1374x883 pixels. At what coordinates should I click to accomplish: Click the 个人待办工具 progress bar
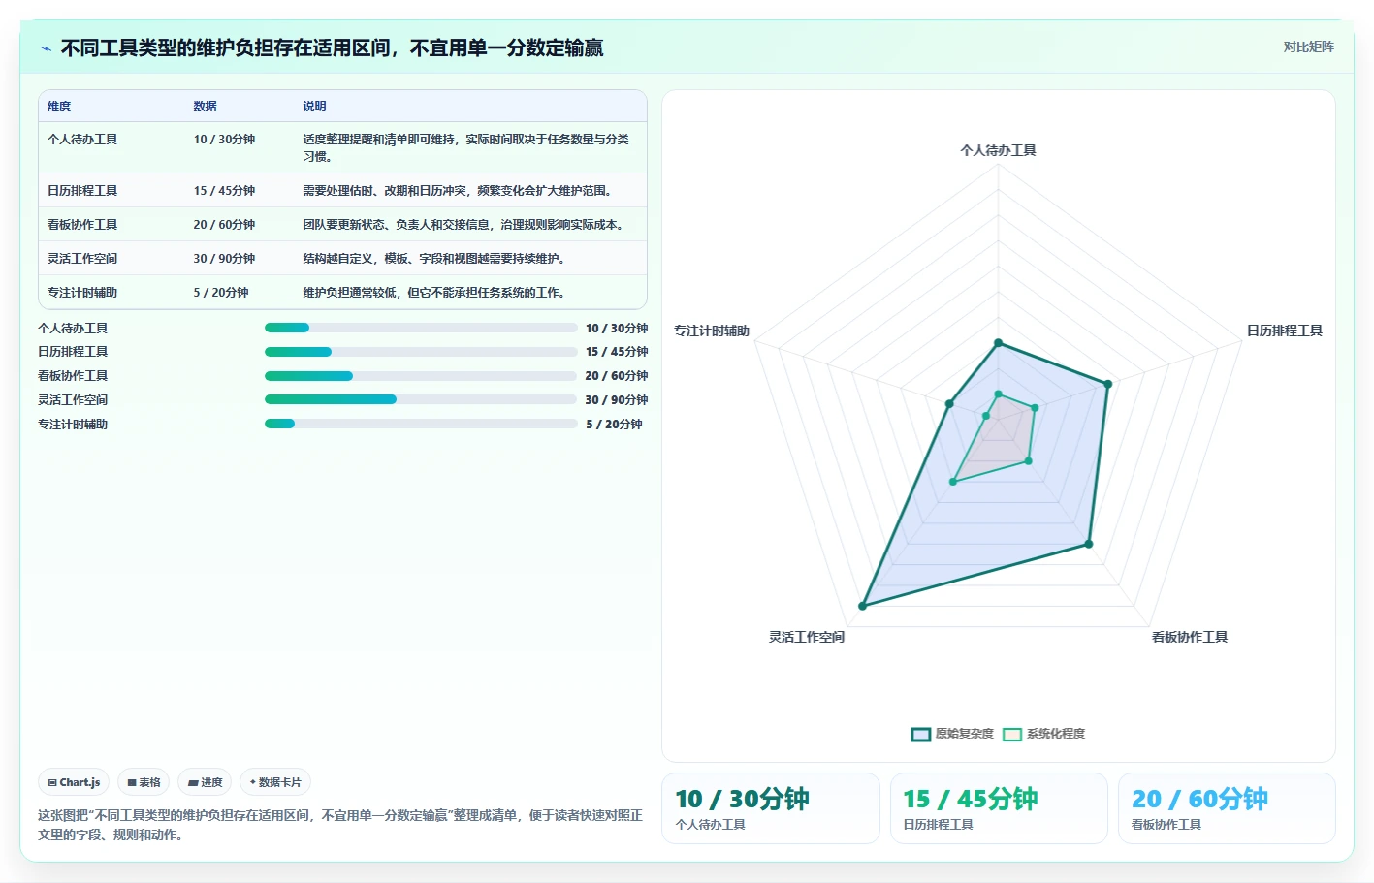[421, 328]
